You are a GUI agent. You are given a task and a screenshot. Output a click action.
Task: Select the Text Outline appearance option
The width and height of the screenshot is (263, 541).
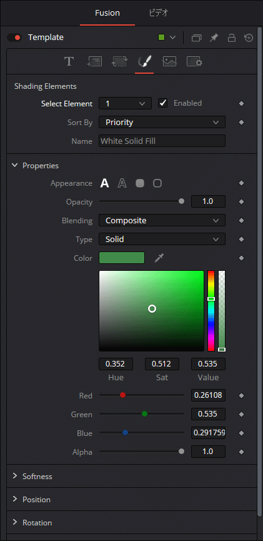pyautogui.click(x=122, y=183)
